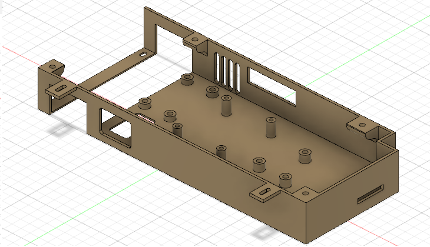
Task: Click the screw hole in back-right corner boss
Action: pyautogui.click(x=362, y=125)
